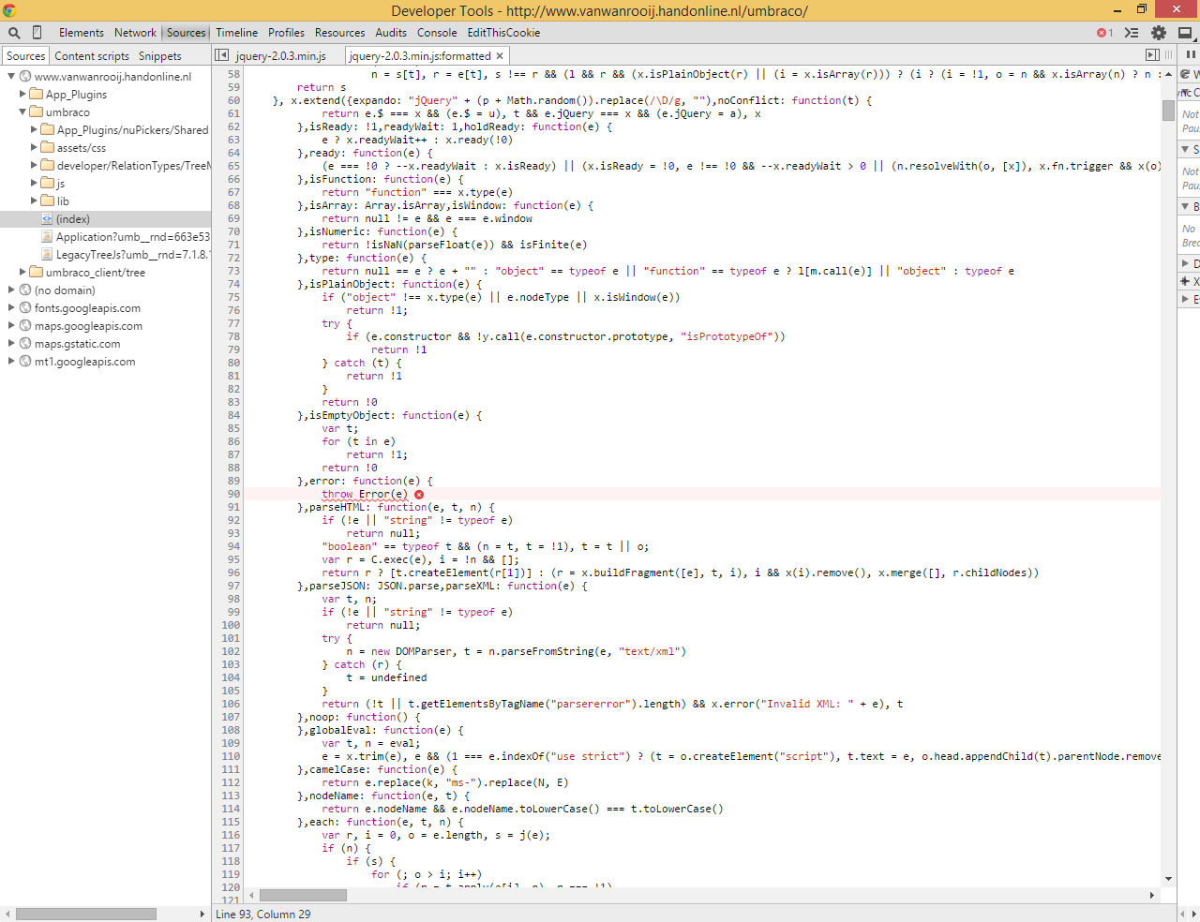This screenshot has height=922, width=1200.
Task: Expand fonts.googleapis.com domain
Action: tap(12, 308)
